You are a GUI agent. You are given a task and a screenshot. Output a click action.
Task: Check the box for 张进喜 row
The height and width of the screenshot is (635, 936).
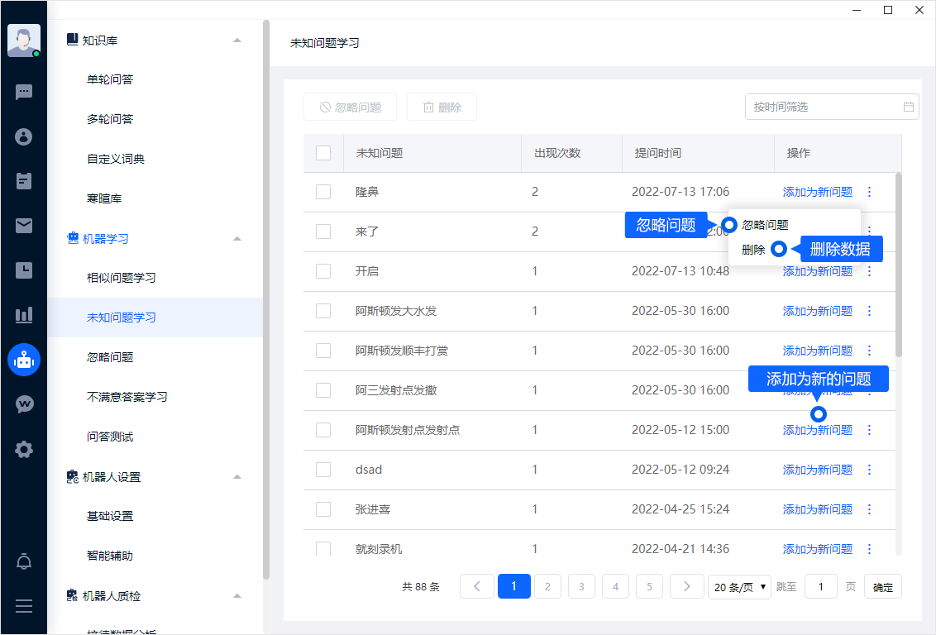point(323,509)
